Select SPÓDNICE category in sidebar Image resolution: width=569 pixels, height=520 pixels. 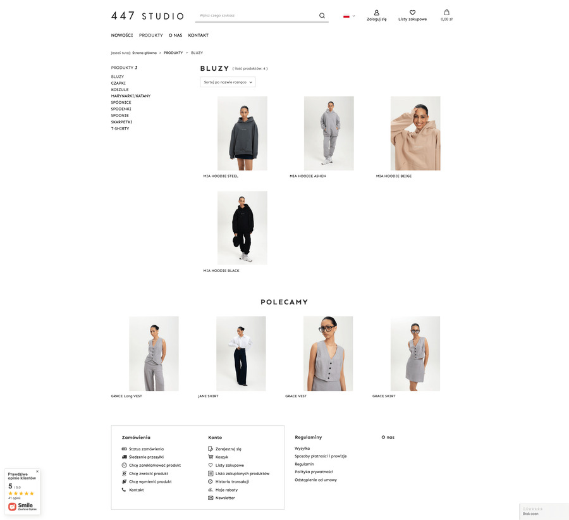(121, 102)
